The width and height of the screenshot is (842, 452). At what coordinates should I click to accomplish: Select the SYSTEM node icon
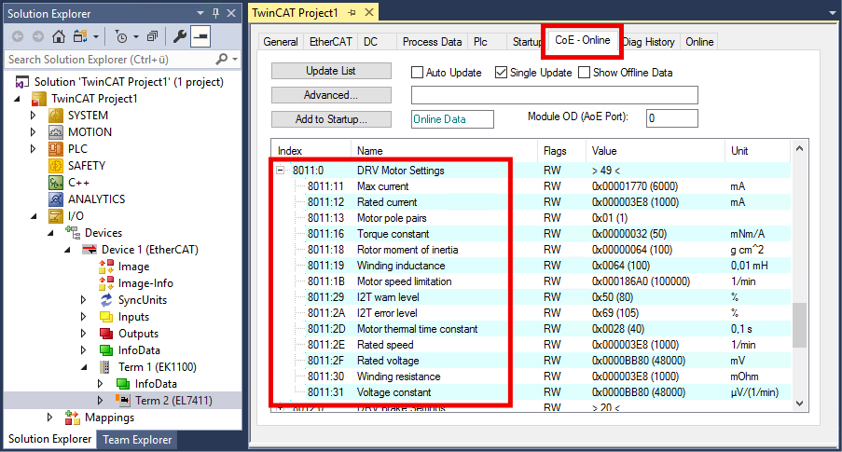pos(56,116)
